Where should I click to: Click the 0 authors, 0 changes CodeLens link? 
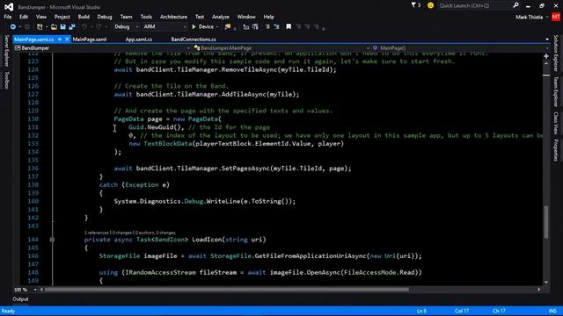[x=155, y=233]
